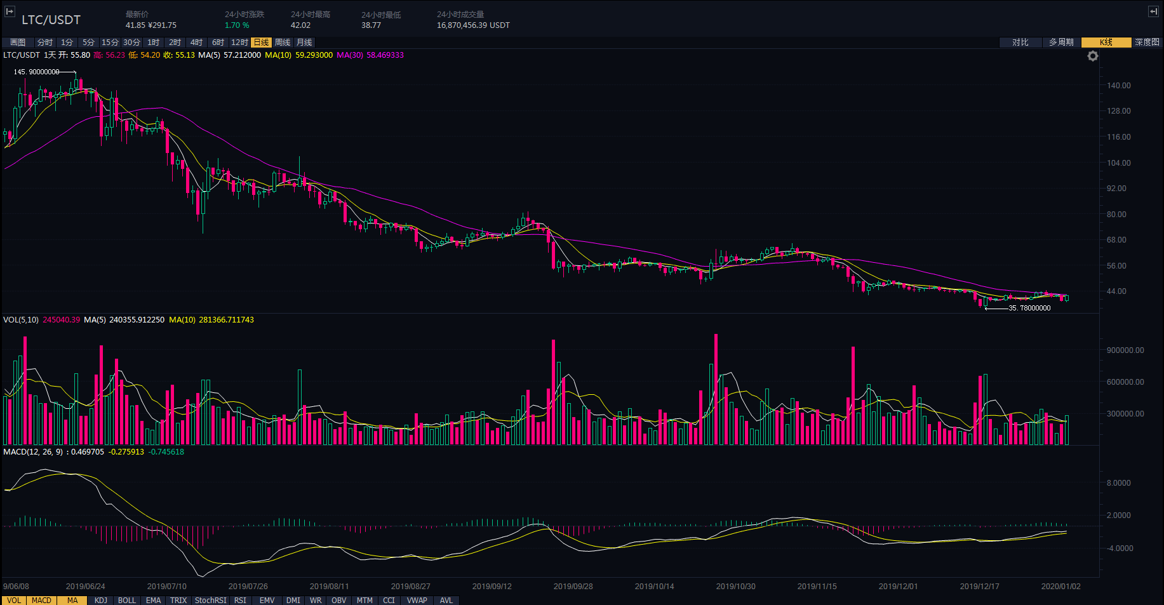Select the 6时 interval
This screenshot has height=605, width=1164.
[x=218, y=43]
